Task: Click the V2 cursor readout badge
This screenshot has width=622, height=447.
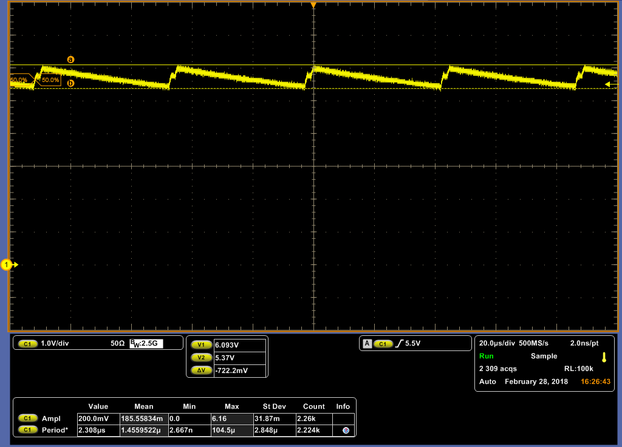Action: coord(201,358)
